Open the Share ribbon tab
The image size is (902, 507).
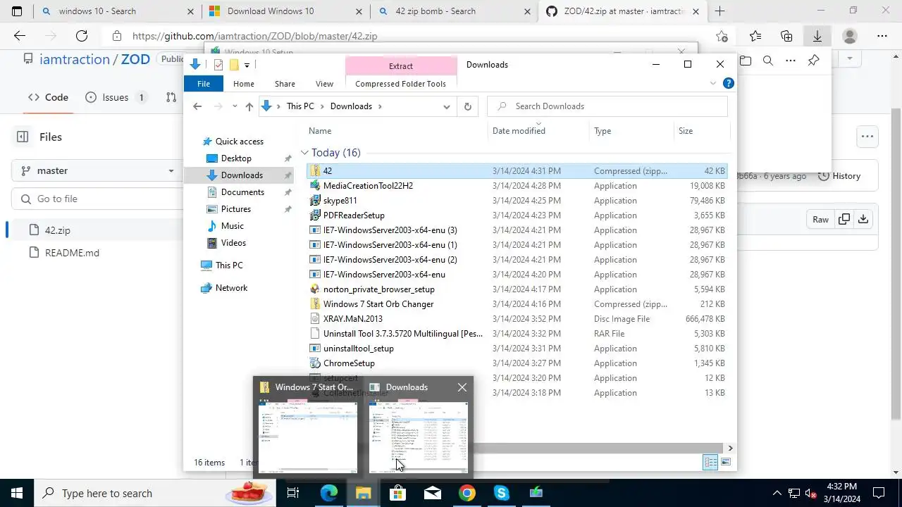coord(285,84)
